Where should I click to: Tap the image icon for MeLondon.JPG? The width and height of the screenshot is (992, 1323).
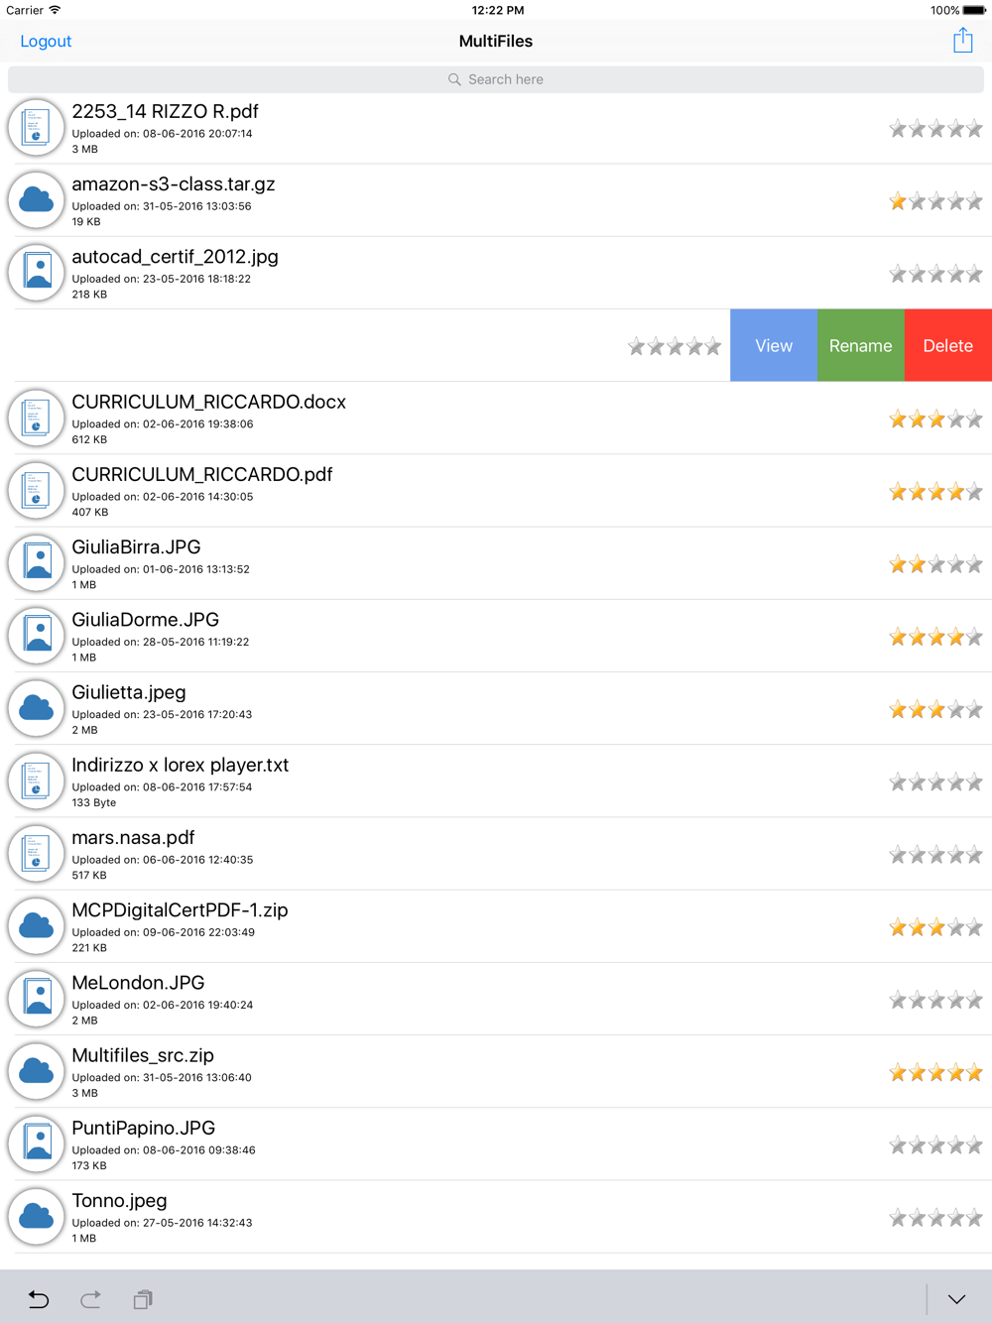pyautogui.click(x=37, y=998)
